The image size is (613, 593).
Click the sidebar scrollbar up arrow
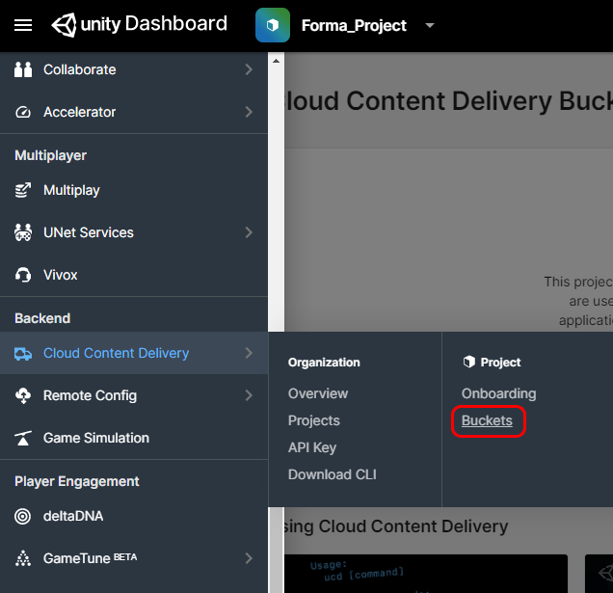tap(277, 61)
